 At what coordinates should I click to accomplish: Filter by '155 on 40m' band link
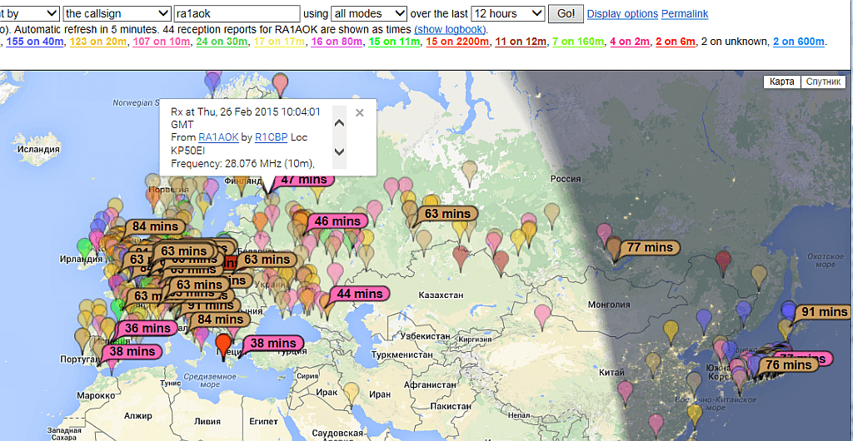34,42
